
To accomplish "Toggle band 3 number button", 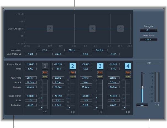I will tap(100, 66).
